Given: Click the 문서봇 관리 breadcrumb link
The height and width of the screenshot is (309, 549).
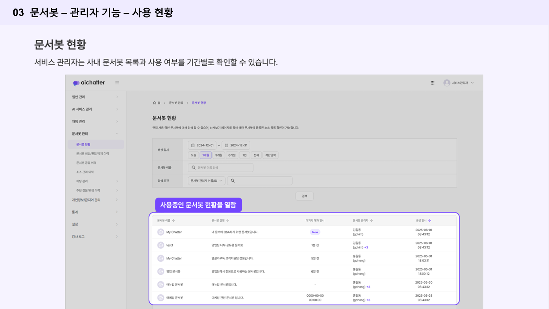Looking at the screenshot, I should (176, 103).
